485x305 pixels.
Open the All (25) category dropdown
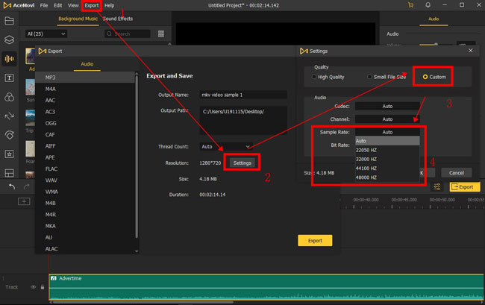pyautogui.click(x=46, y=34)
